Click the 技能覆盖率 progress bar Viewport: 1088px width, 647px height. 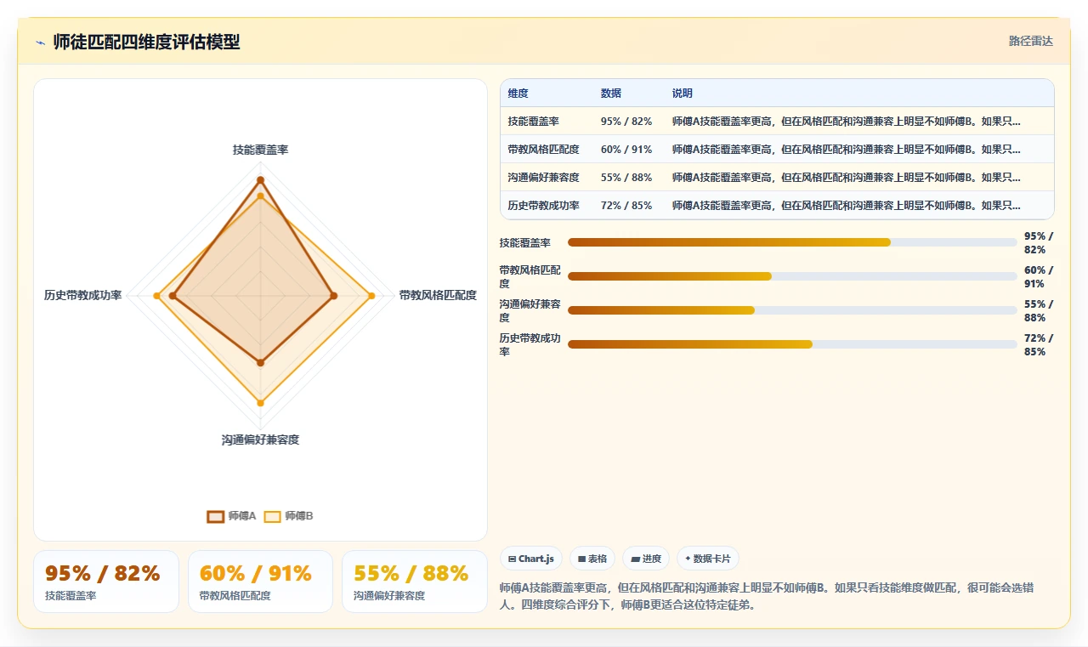tap(792, 242)
